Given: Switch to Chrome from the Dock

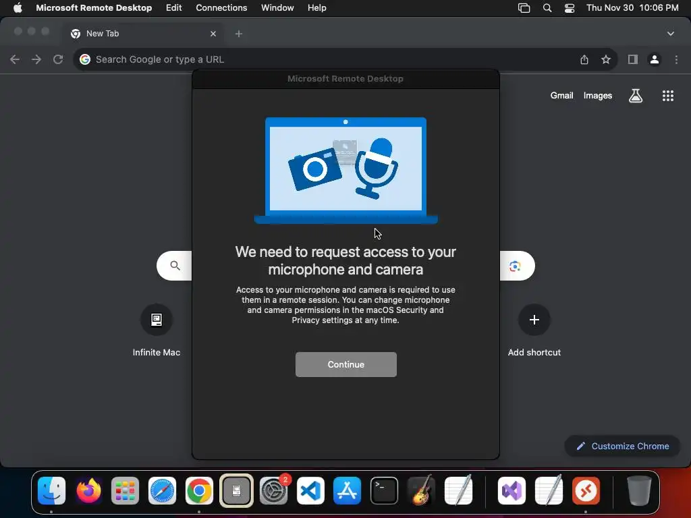Looking at the screenshot, I should click(x=199, y=490).
